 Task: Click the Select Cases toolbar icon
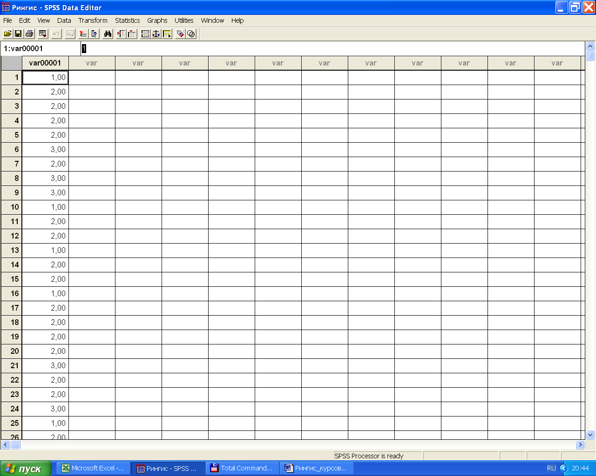pyautogui.click(x=167, y=33)
